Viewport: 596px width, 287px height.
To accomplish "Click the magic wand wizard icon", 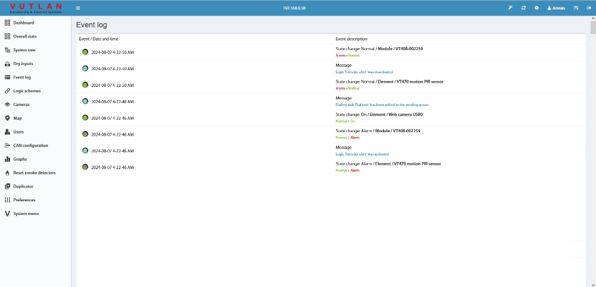I will [510, 8].
